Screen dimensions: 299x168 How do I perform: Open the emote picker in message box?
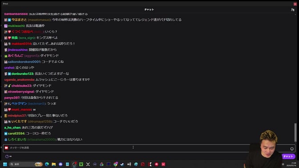[x=292, y=149]
